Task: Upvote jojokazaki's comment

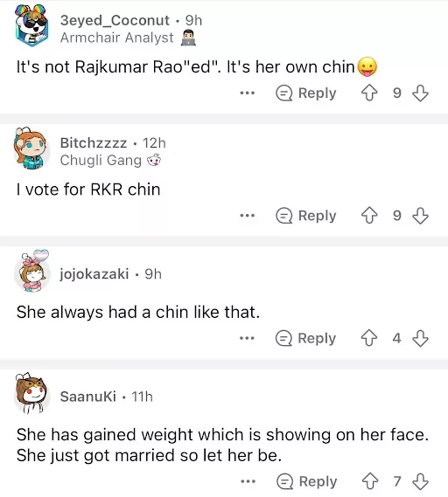Action: [369, 338]
